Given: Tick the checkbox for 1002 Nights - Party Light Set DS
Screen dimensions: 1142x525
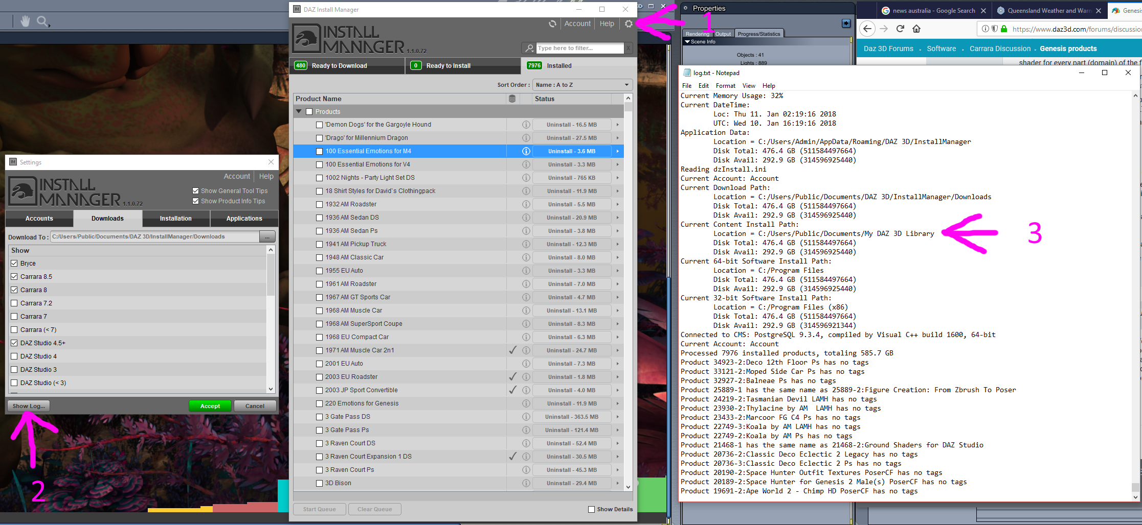Looking at the screenshot, I should 320,178.
